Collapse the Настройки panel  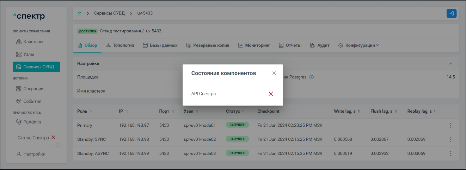[450, 64]
